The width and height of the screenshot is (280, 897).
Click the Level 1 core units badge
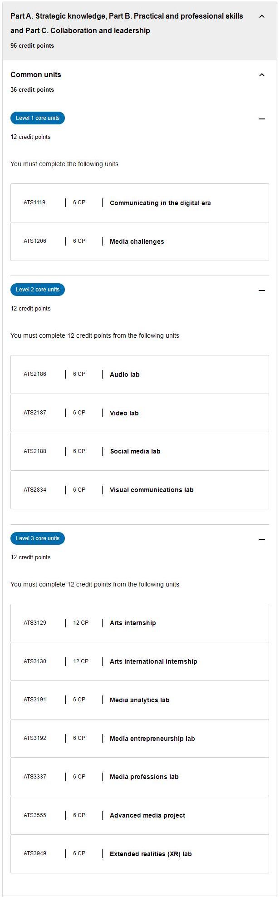pos(38,118)
